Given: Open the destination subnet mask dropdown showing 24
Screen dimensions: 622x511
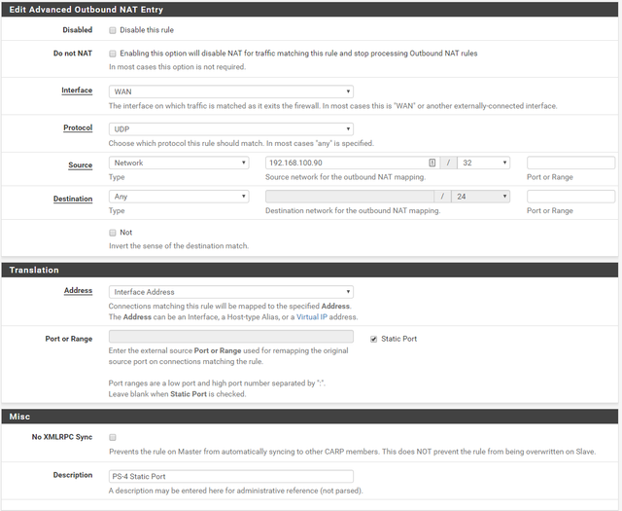Looking at the screenshot, I should click(480, 197).
